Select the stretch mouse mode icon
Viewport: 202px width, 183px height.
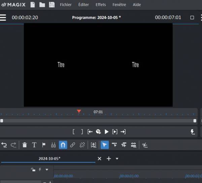click(134, 145)
